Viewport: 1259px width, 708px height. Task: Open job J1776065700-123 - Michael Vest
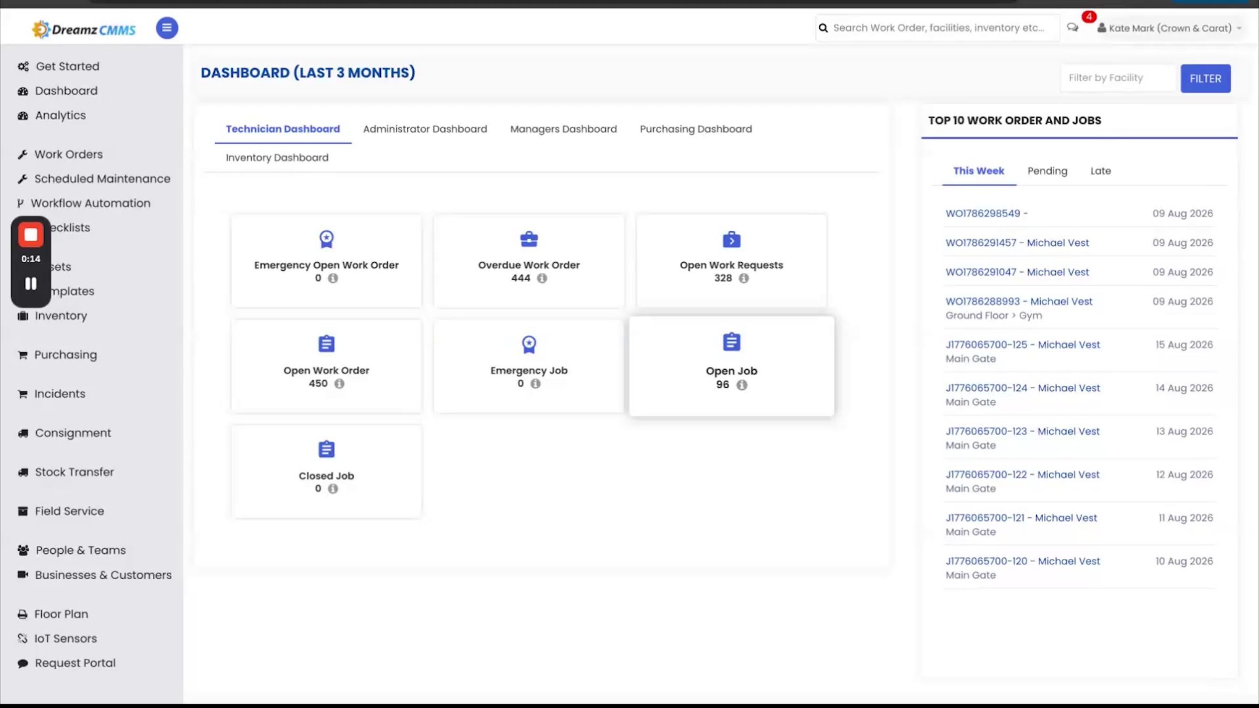coord(1022,431)
